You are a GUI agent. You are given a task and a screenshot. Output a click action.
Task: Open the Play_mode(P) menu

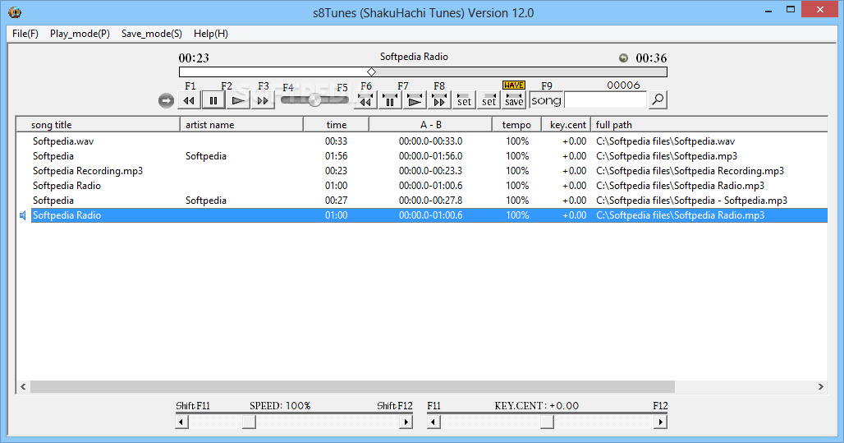tap(80, 34)
